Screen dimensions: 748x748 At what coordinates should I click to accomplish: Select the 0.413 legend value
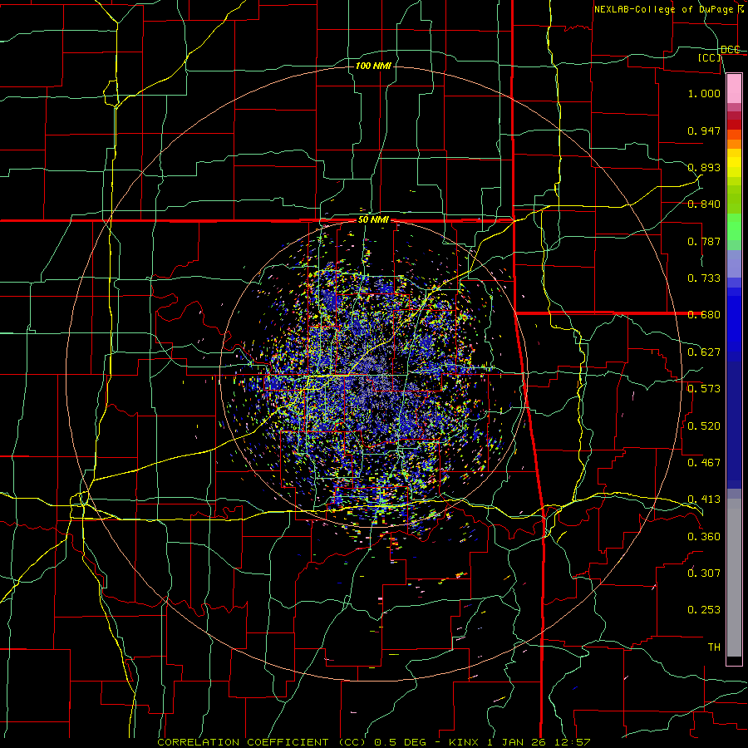[x=704, y=499]
